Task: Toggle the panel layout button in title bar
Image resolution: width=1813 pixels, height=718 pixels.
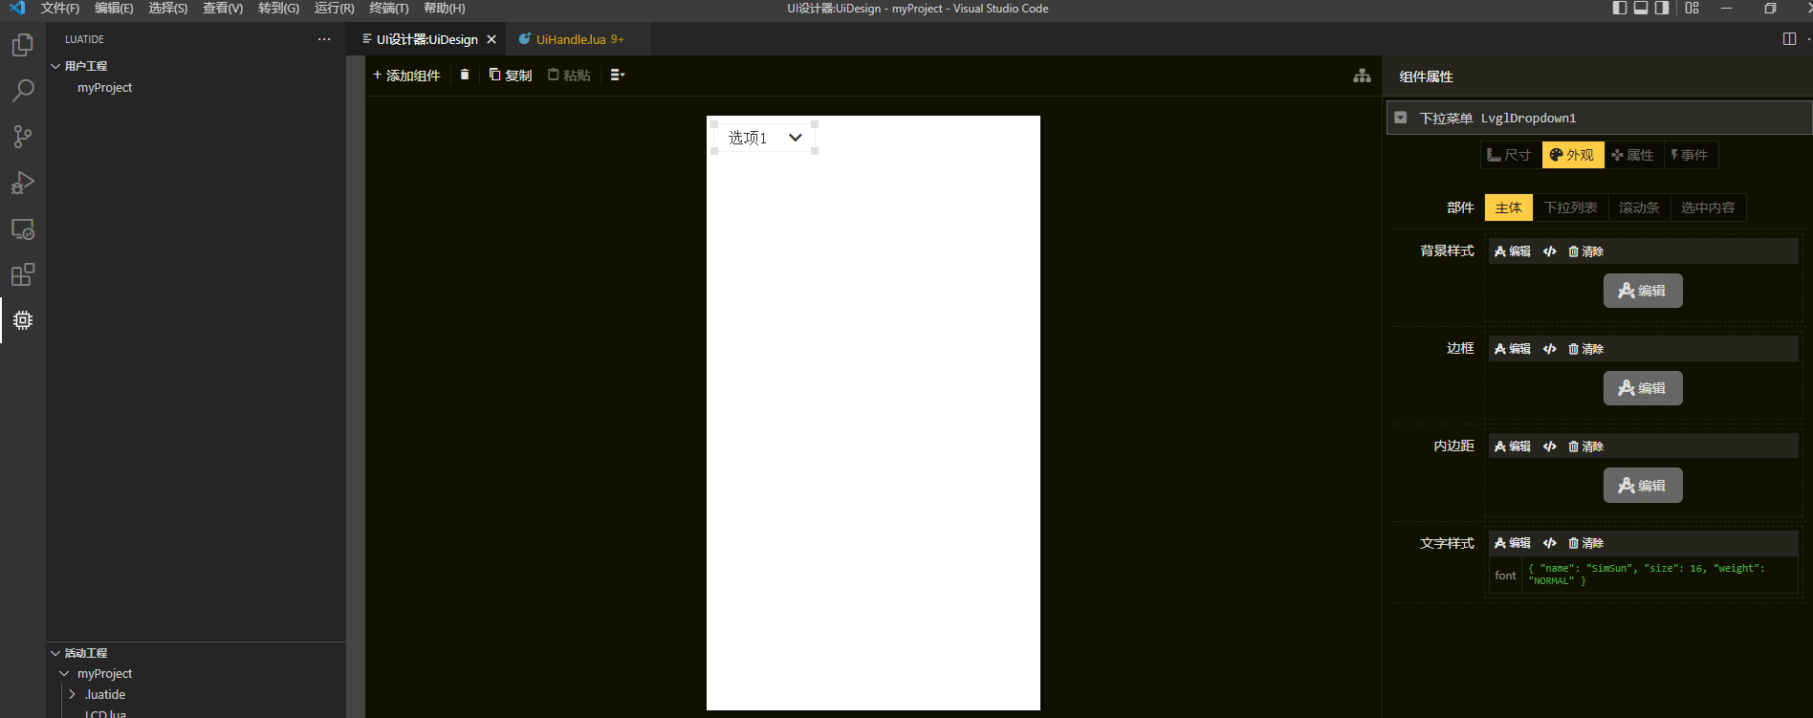Action: (x=1641, y=9)
